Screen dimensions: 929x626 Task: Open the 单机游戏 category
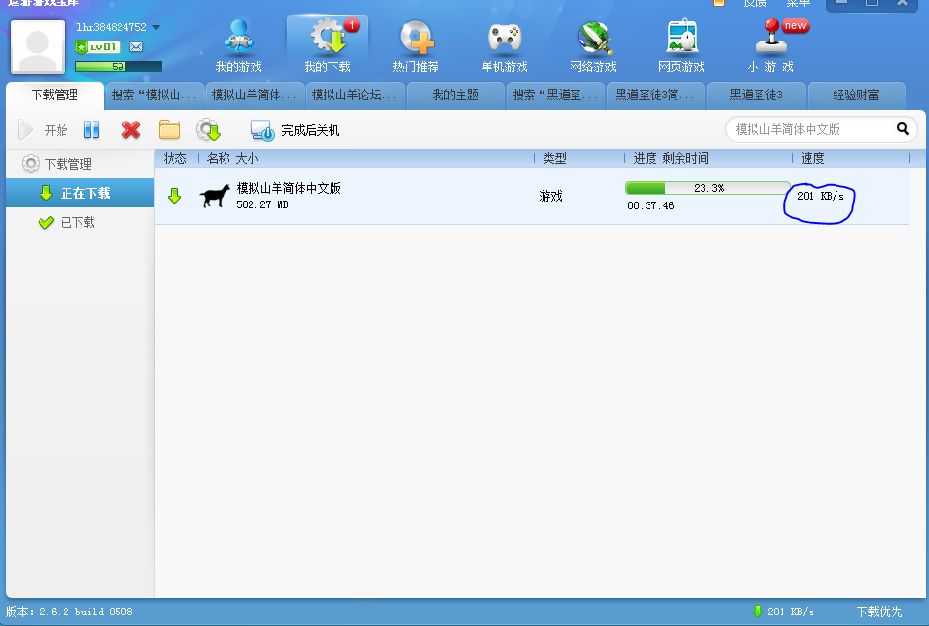pos(504,46)
